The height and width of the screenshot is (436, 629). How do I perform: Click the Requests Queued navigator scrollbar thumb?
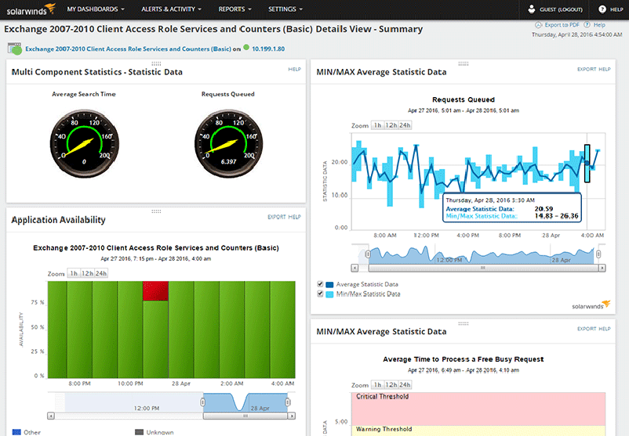(x=483, y=268)
